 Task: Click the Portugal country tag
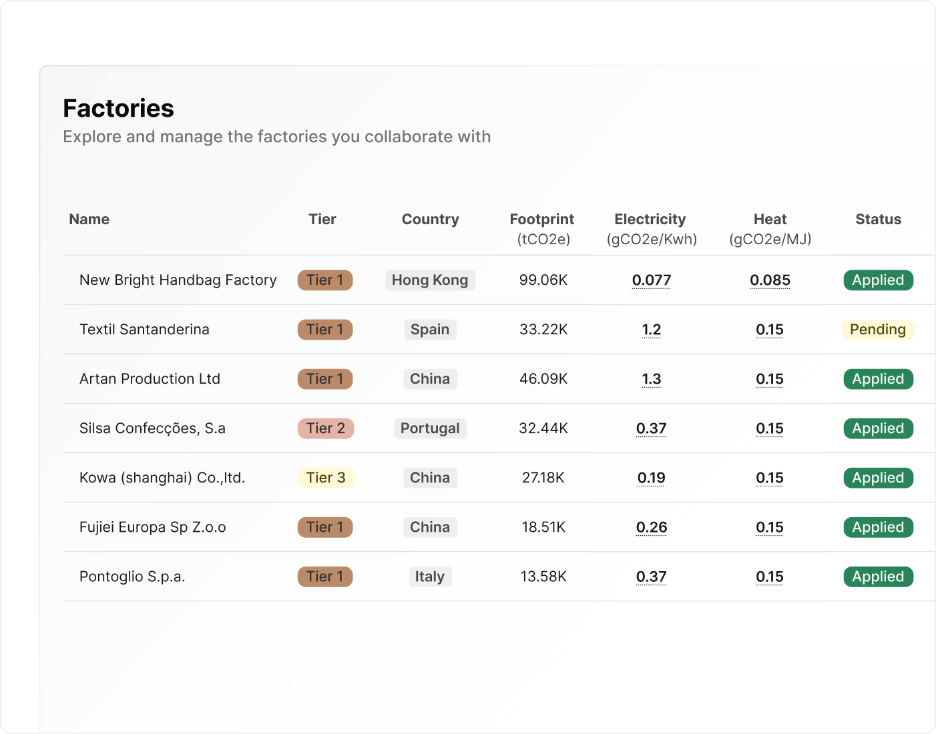point(430,428)
